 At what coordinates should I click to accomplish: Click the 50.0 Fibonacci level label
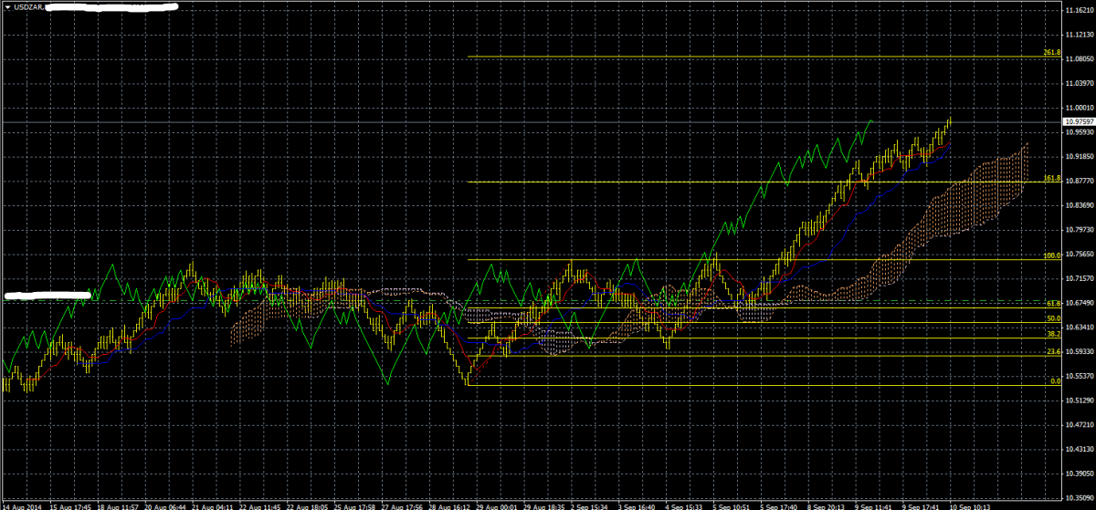1052,318
